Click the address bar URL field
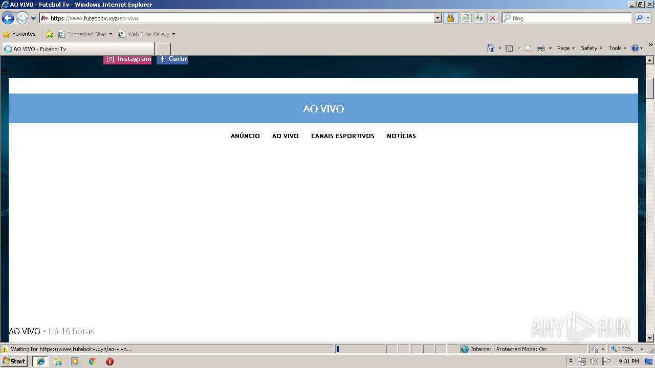Image resolution: width=655 pixels, height=368 pixels. (237, 18)
